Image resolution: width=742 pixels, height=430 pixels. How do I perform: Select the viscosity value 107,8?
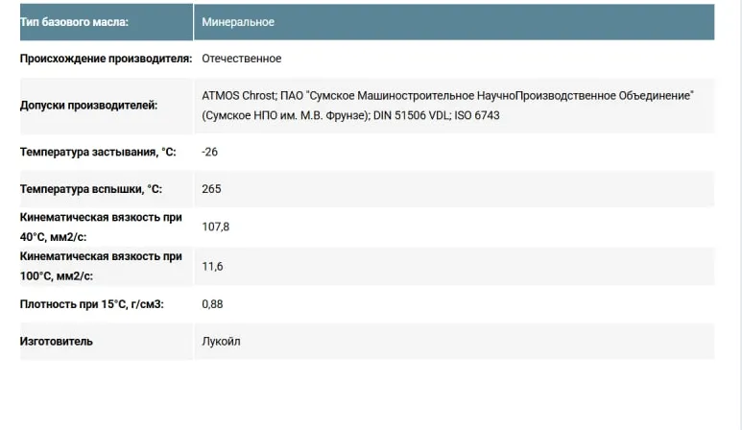216,227
